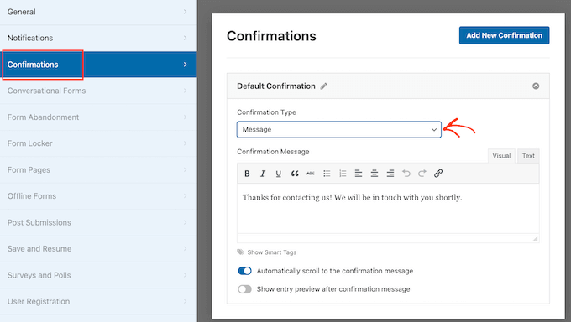Expand the Surveys and Polls chevron
The height and width of the screenshot is (322, 571).
pyautogui.click(x=185, y=275)
